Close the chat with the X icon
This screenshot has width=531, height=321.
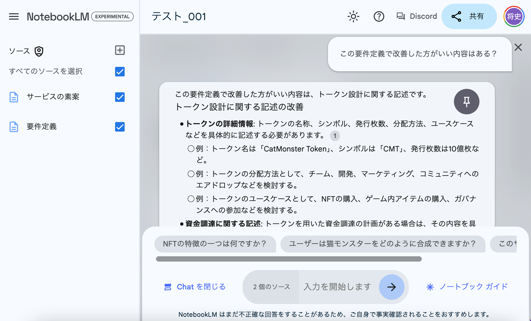pyautogui.click(x=518, y=47)
